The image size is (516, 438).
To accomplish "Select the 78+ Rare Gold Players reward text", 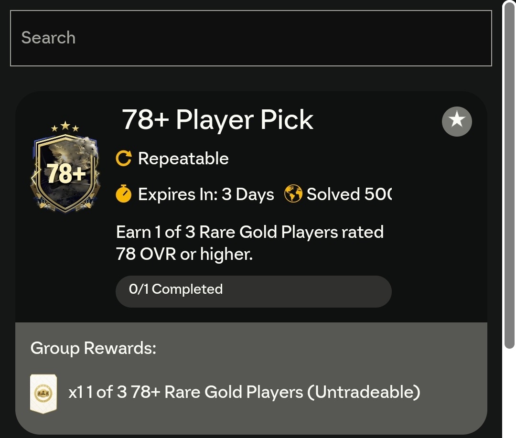I will (x=244, y=392).
